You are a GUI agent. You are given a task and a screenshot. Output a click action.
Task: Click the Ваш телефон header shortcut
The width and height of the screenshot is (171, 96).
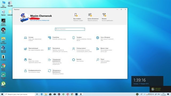[x=78, y=17]
